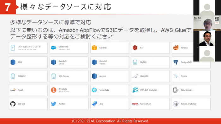Click the title 様々なデータソースに対応
Image resolution: width=221 pixels, height=124 pixels.
pyautogui.click(x=66, y=7)
